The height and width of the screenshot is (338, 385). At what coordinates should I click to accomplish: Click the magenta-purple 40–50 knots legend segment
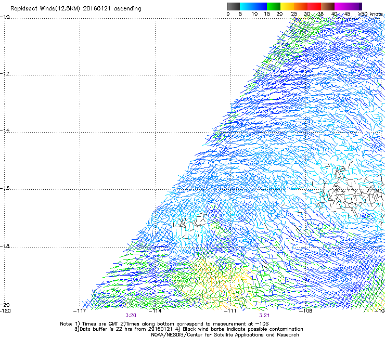[x=348, y=6]
